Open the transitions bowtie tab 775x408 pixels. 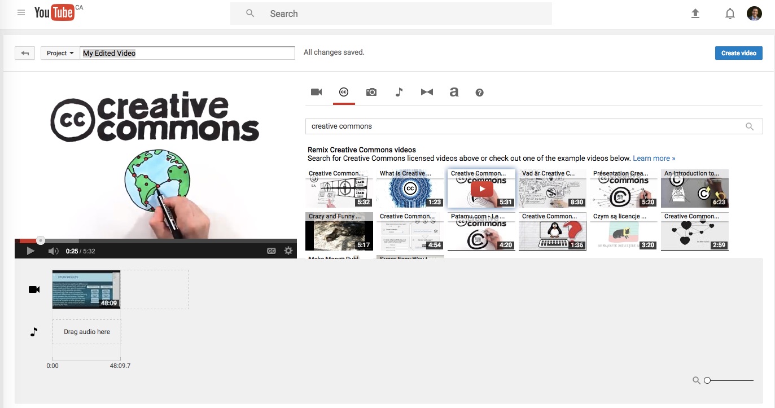(x=427, y=92)
